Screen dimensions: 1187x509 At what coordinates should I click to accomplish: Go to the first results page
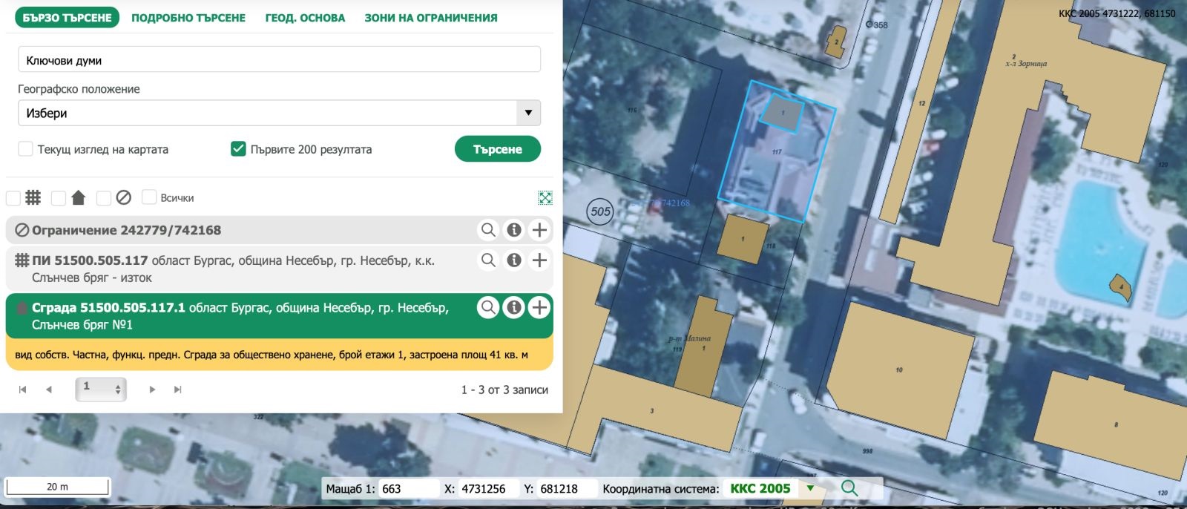pos(23,390)
